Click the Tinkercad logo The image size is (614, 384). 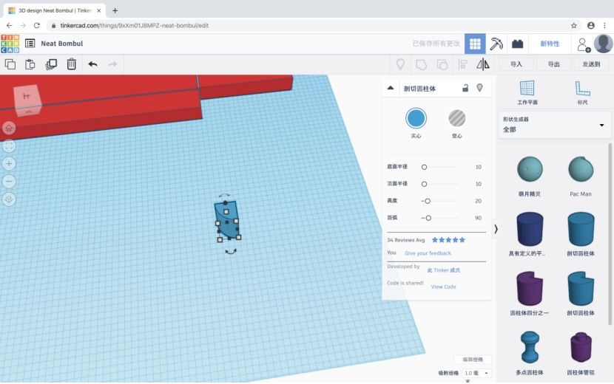(x=10, y=44)
